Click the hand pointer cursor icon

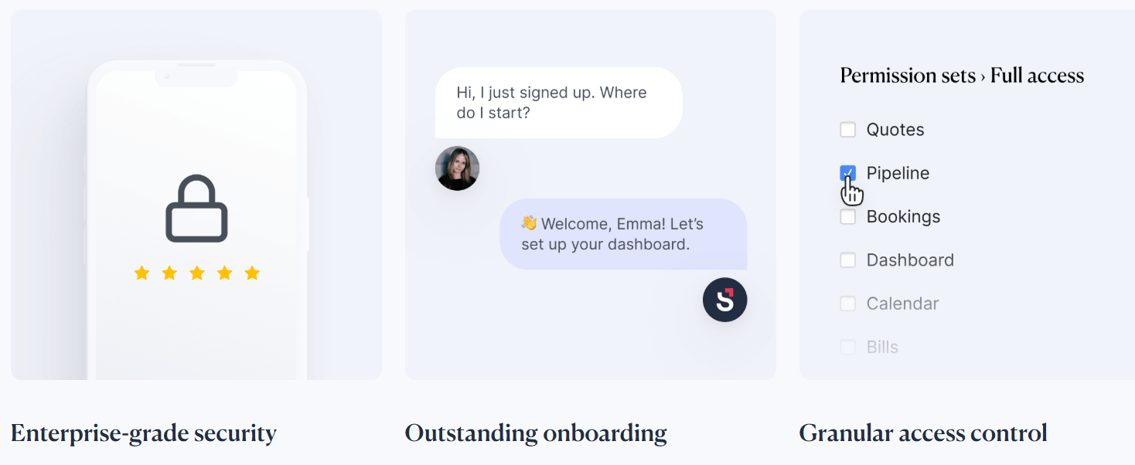(x=852, y=191)
